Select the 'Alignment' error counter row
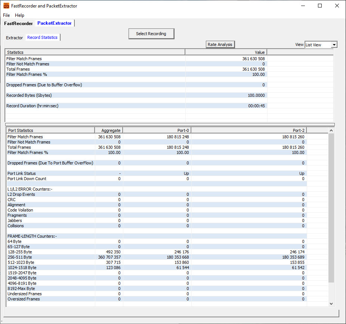Image resolution: width=346 pixels, height=324 pixels. [x=157, y=205]
